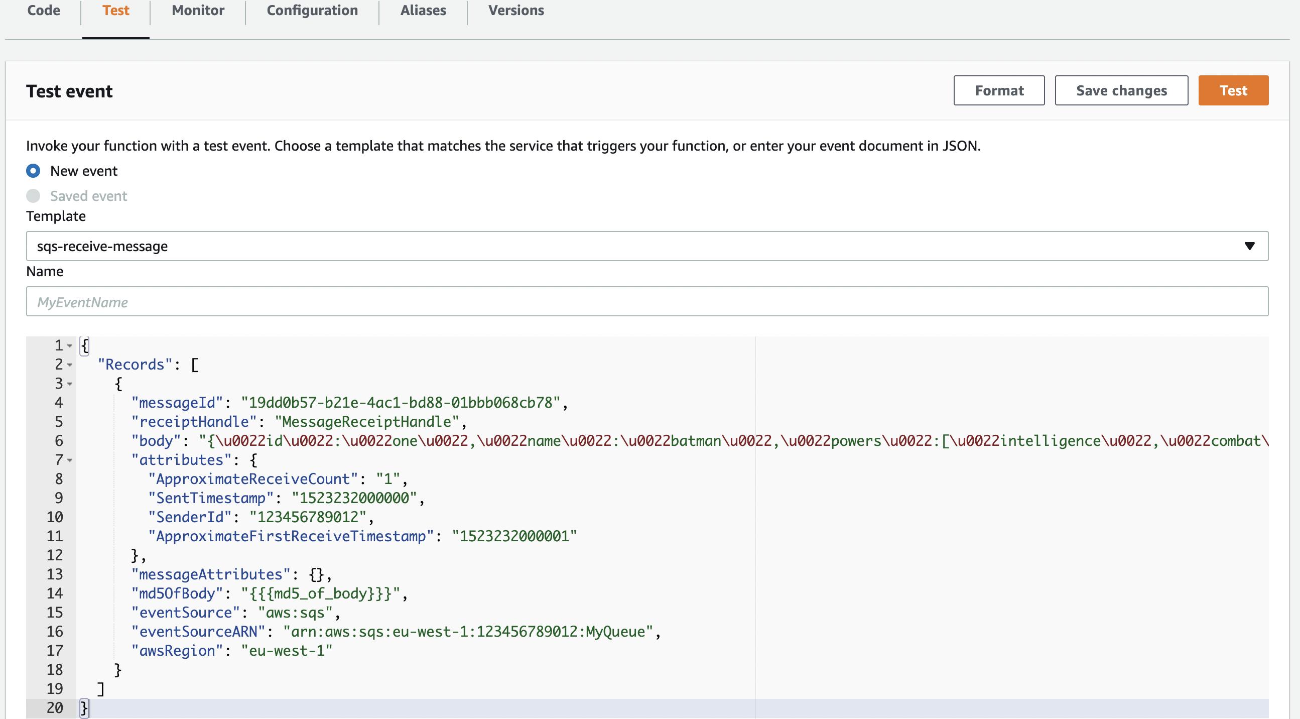Screen dimensions: 1300x719
Task: Click the "1523232000000" SentTimestamp value
Action: [354, 498]
